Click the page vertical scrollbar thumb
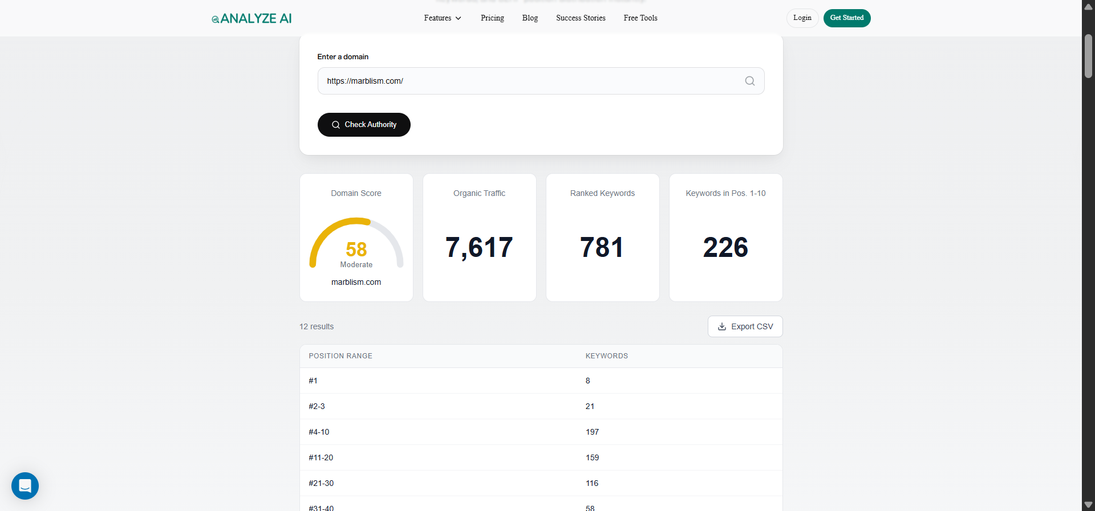 tap(1088, 56)
